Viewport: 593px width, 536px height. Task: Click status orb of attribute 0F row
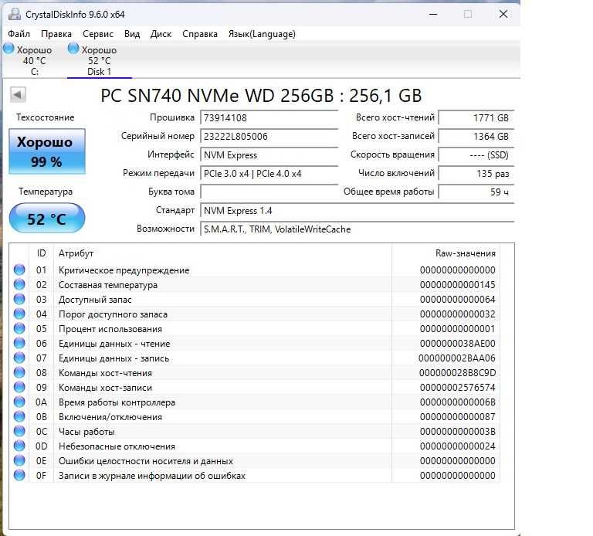19,475
